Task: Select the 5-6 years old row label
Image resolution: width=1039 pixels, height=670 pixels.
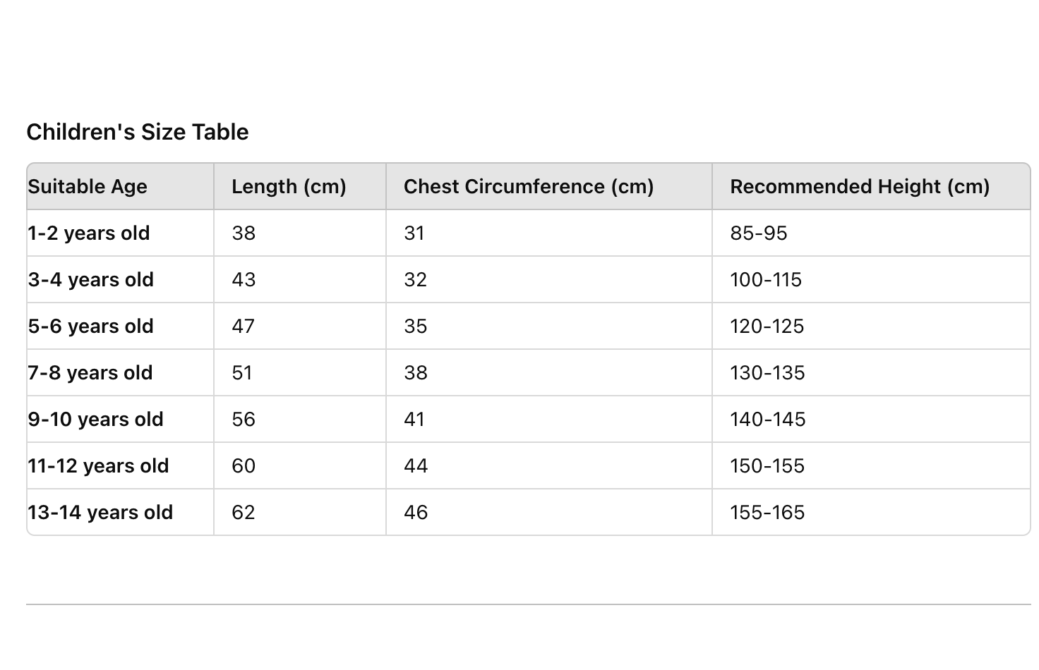Action: [90, 326]
